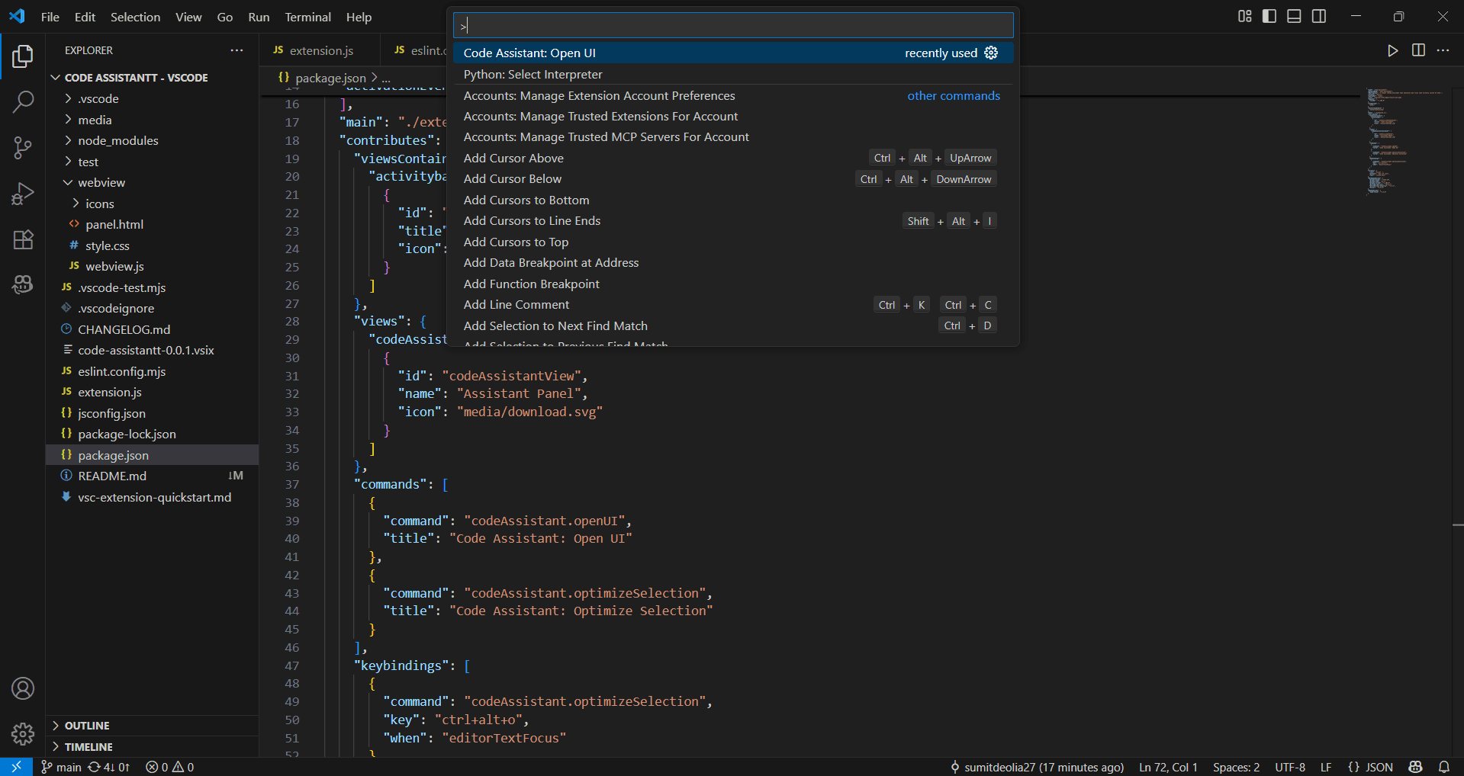
Task: Click the synchronize changes status item
Action: point(109,767)
